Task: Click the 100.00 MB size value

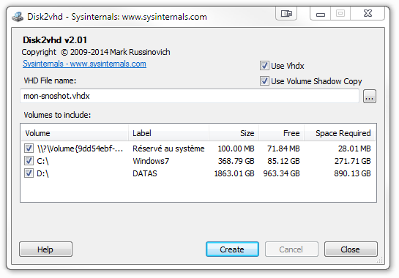Action: (x=236, y=149)
